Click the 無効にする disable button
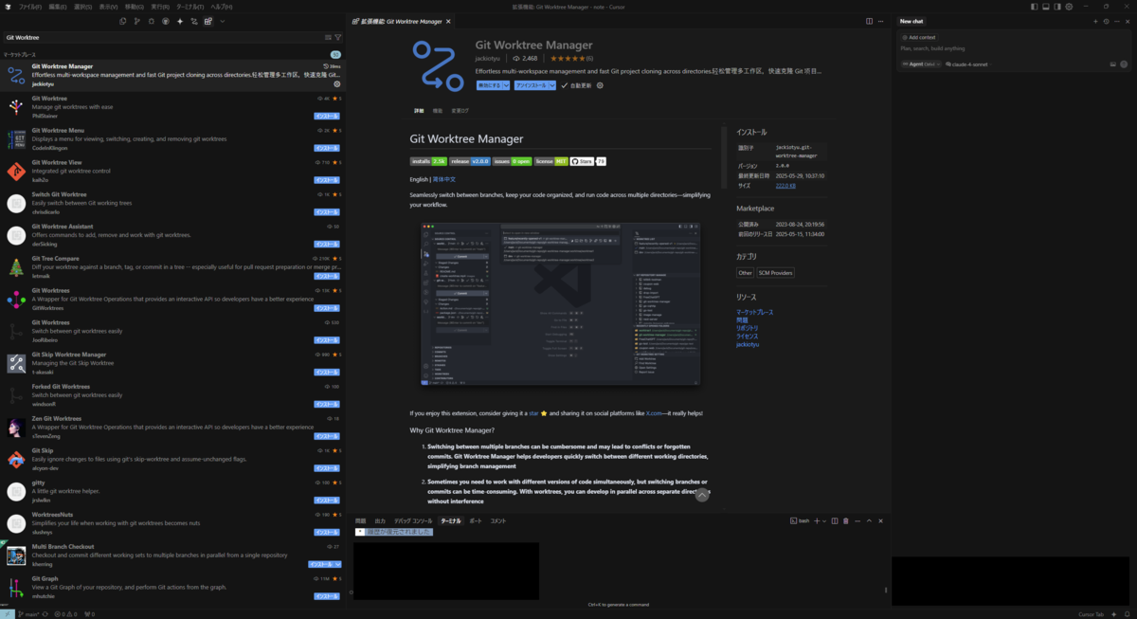 click(489, 85)
